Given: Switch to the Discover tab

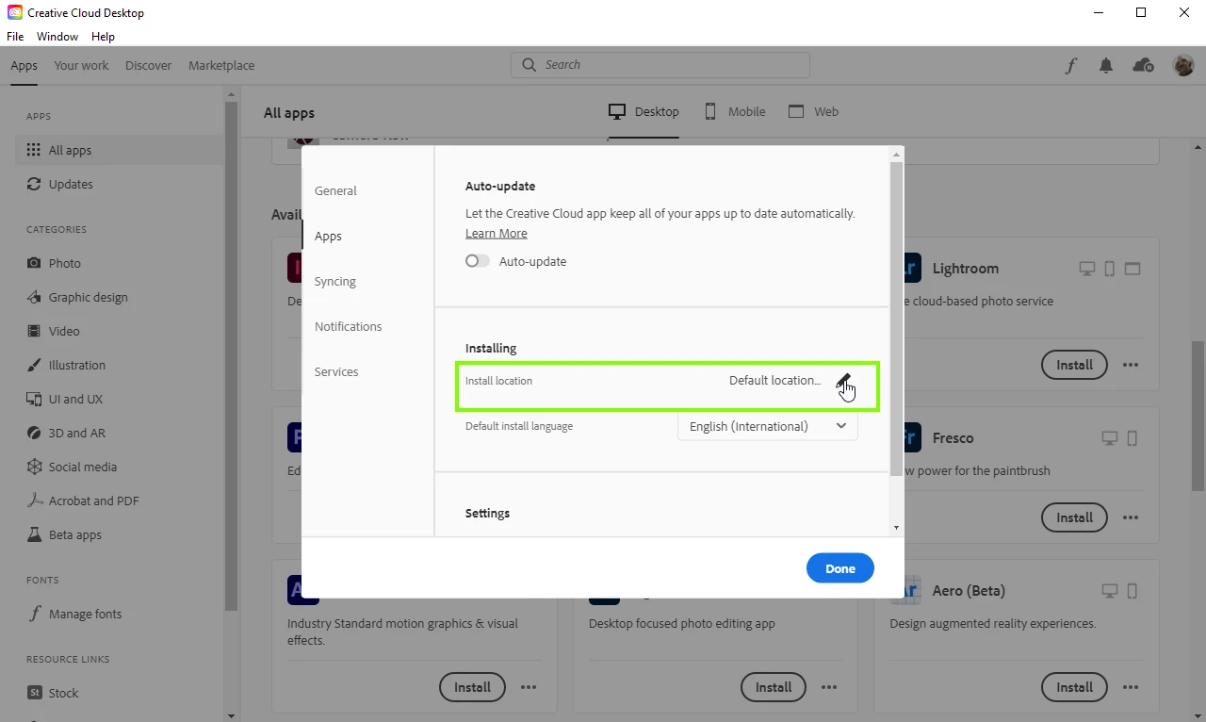Looking at the screenshot, I should click(x=149, y=65).
